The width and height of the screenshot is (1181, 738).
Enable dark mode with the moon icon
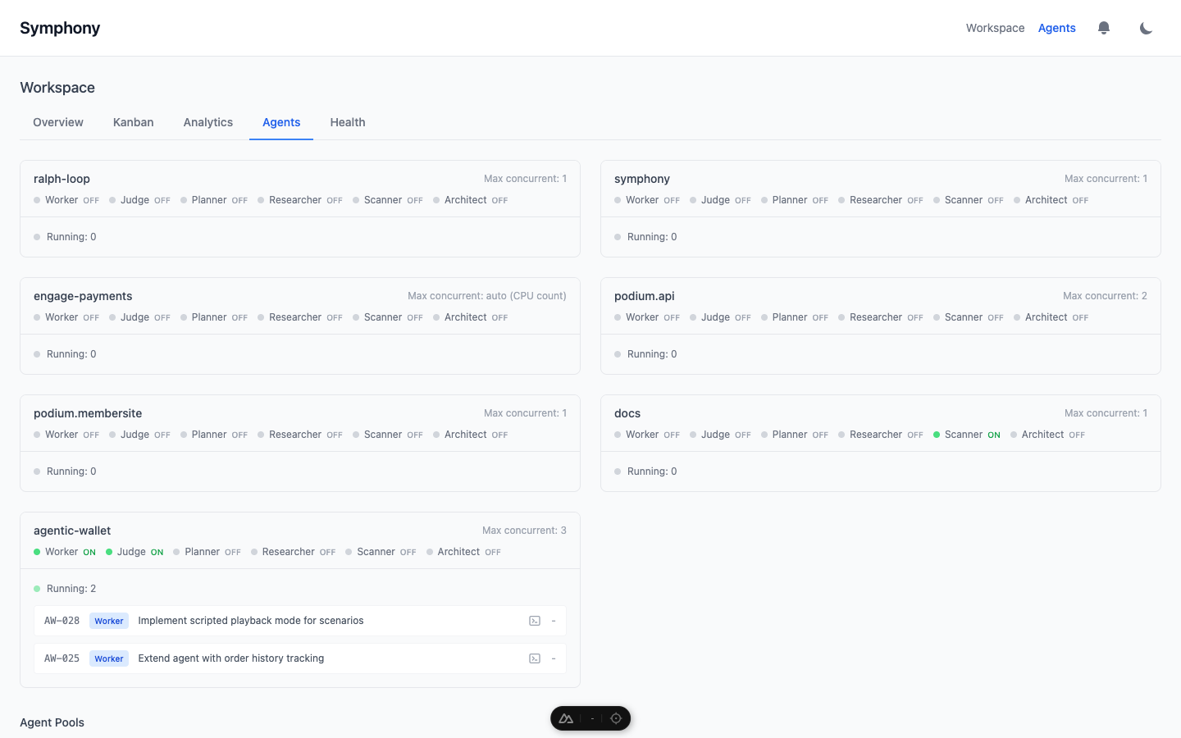1146,27
